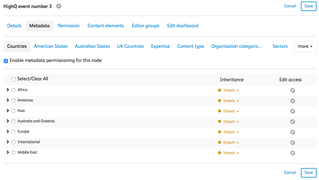Viewport: 319px width, 180px height.
Task: Click edit access icon for Australia and Oceania
Action: pyautogui.click(x=293, y=122)
